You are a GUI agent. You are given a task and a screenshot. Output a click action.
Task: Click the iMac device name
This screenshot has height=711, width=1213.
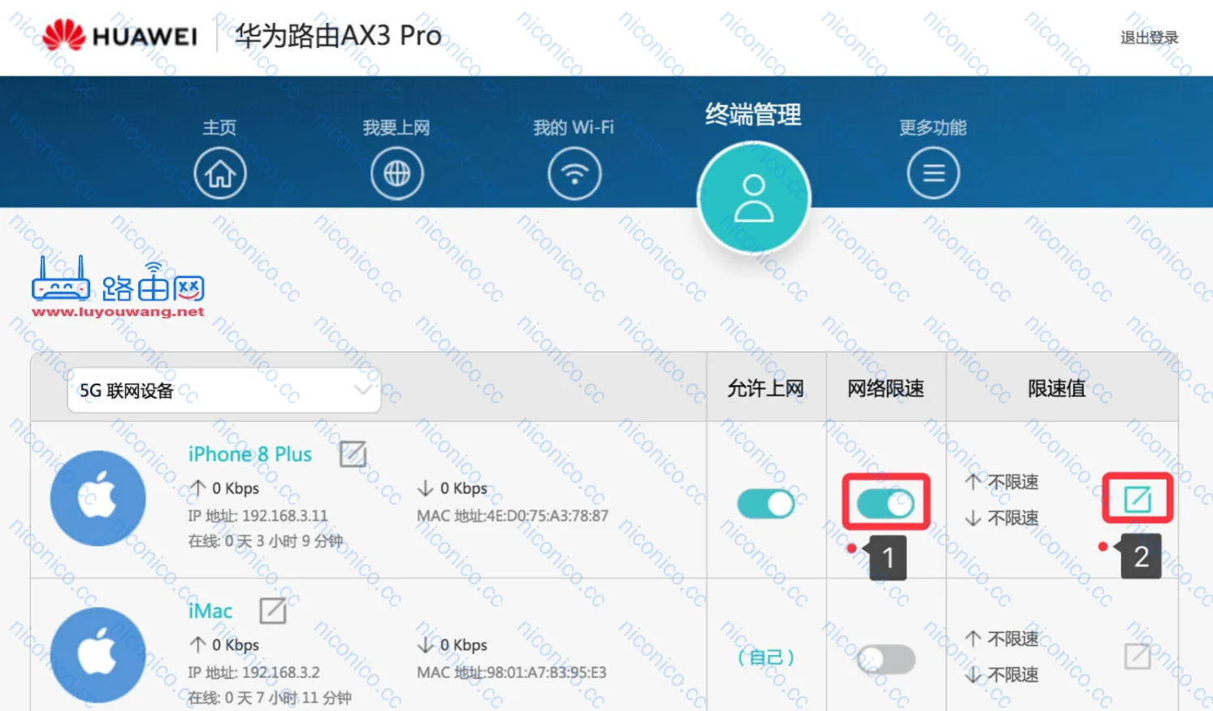coord(210,611)
